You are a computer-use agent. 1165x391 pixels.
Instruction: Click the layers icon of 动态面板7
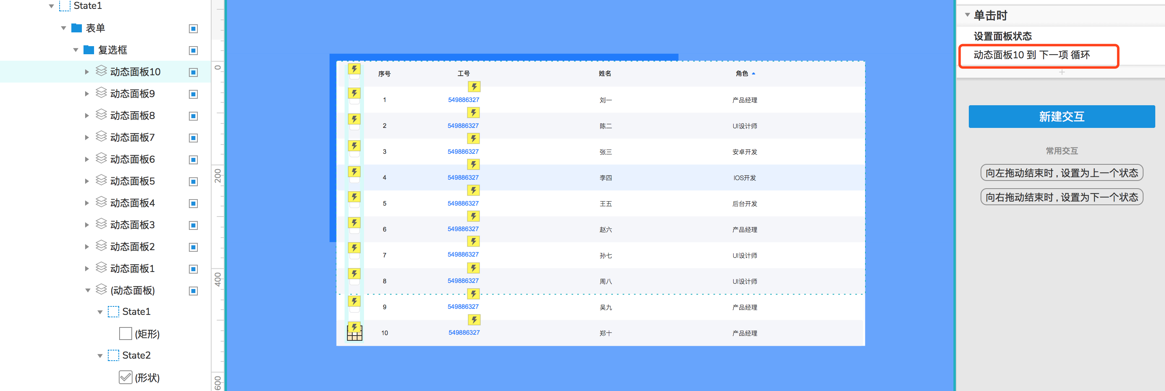pyautogui.click(x=101, y=136)
